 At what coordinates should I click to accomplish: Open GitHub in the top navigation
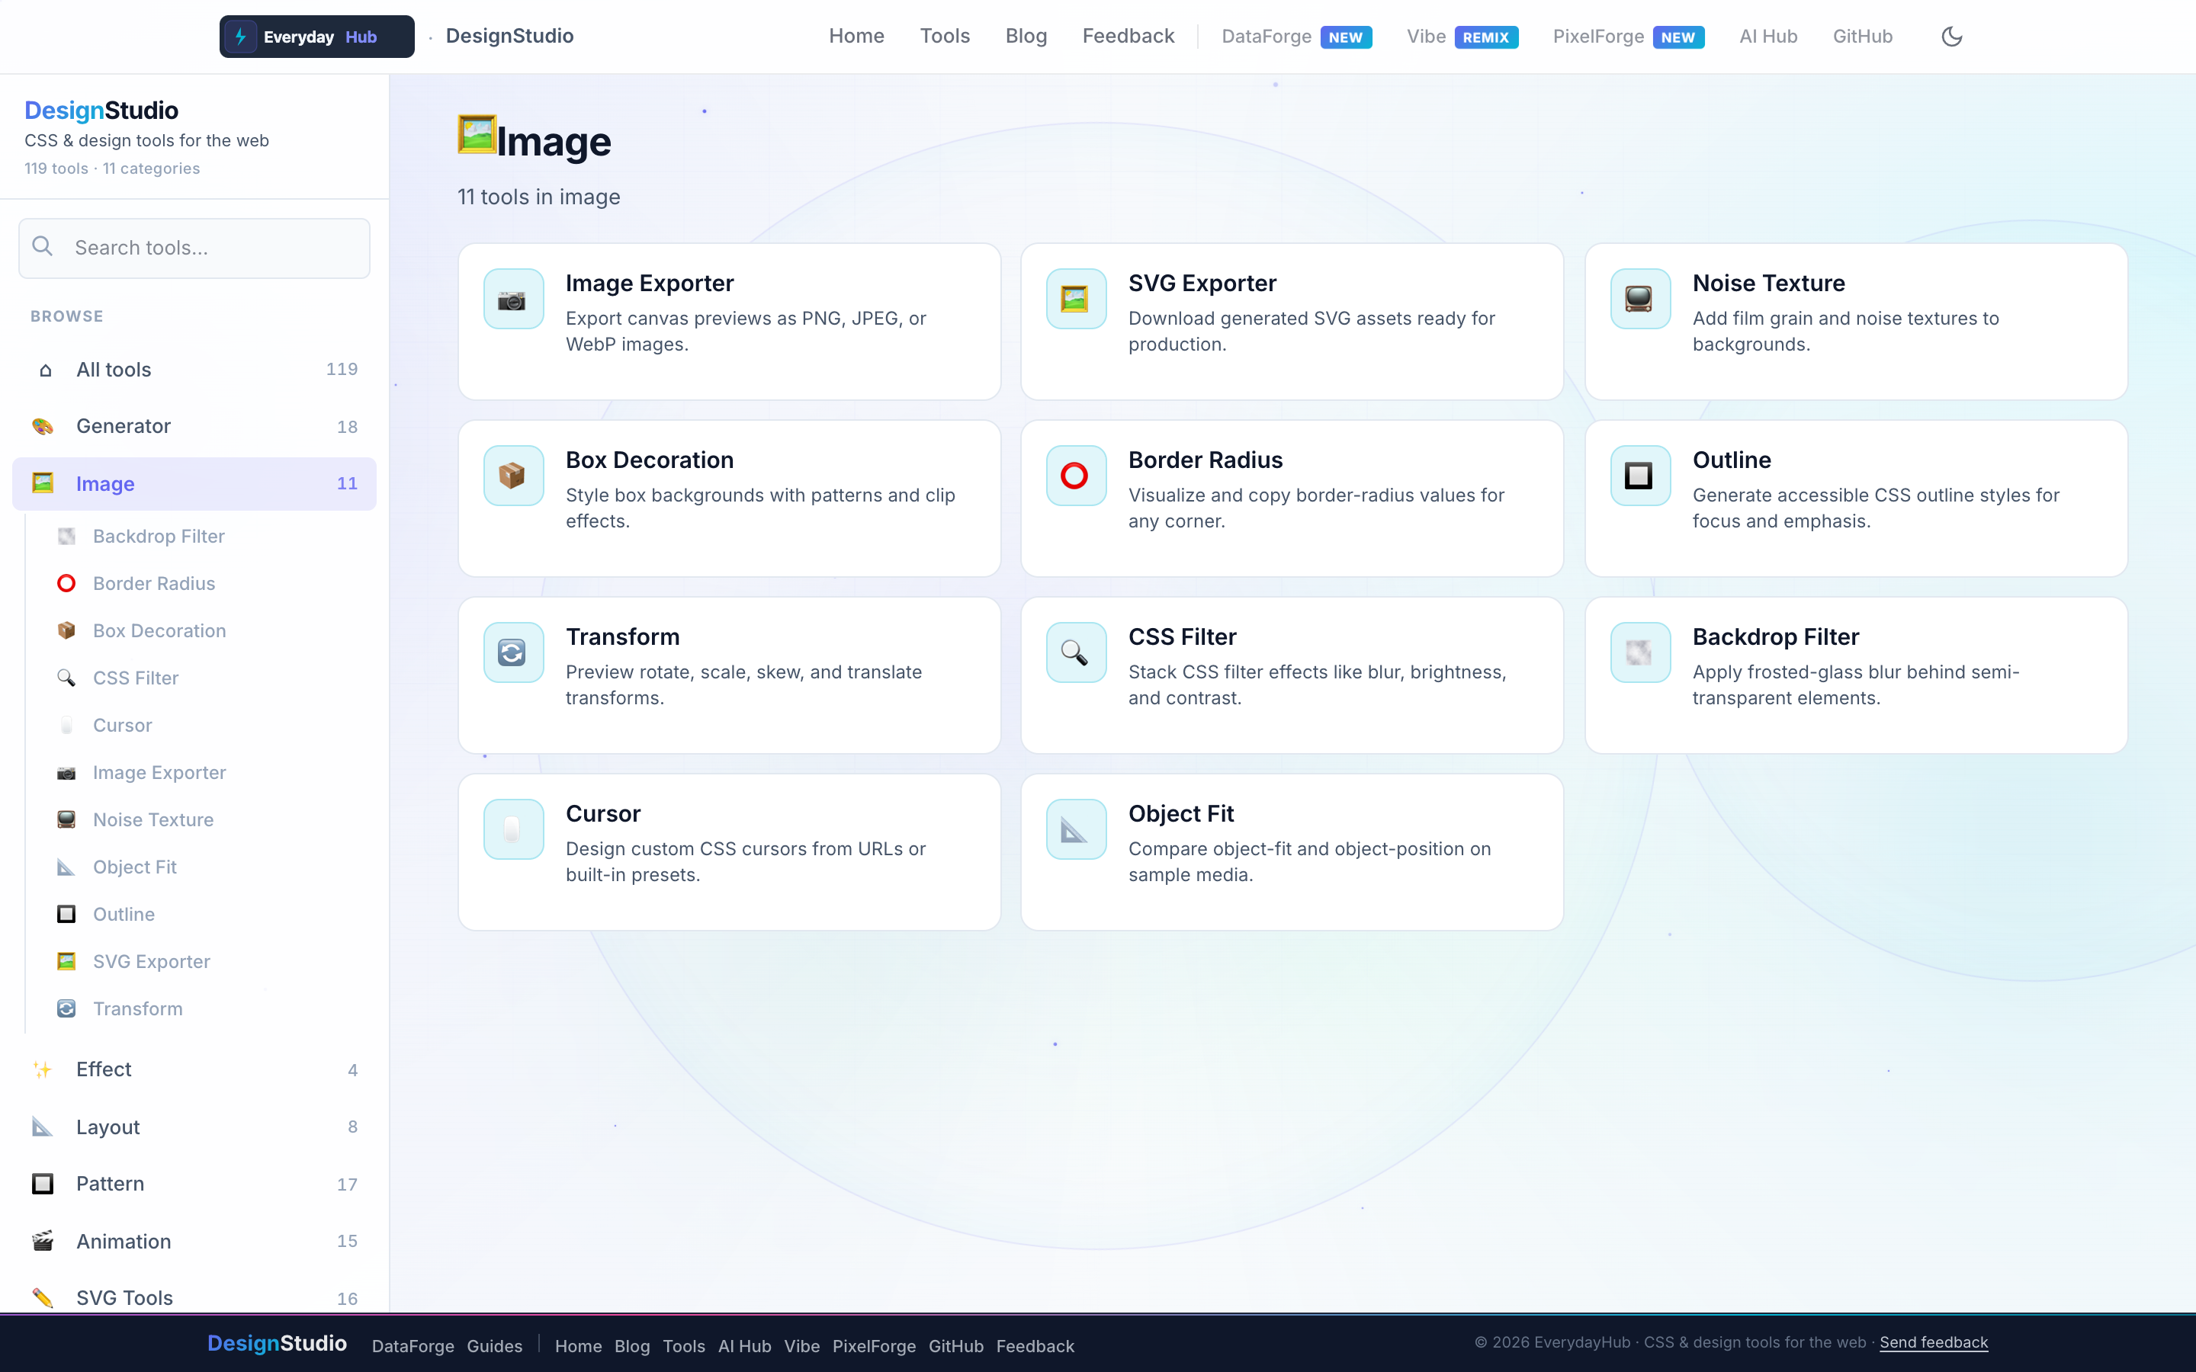click(x=1862, y=37)
